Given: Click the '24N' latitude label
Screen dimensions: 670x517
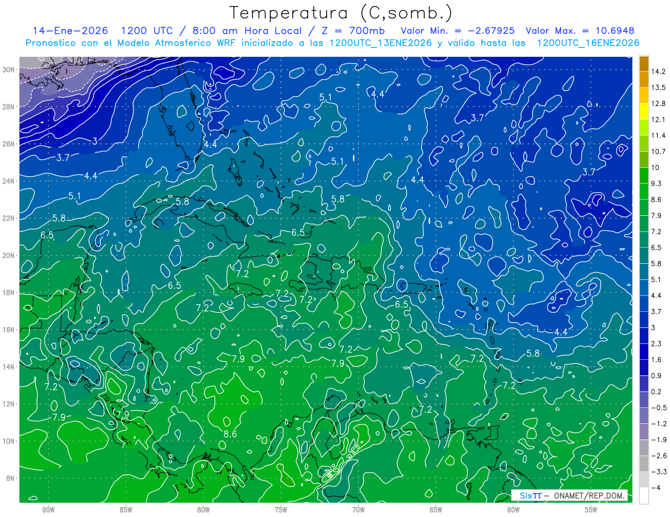Looking at the screenshot, I should 8,181.
